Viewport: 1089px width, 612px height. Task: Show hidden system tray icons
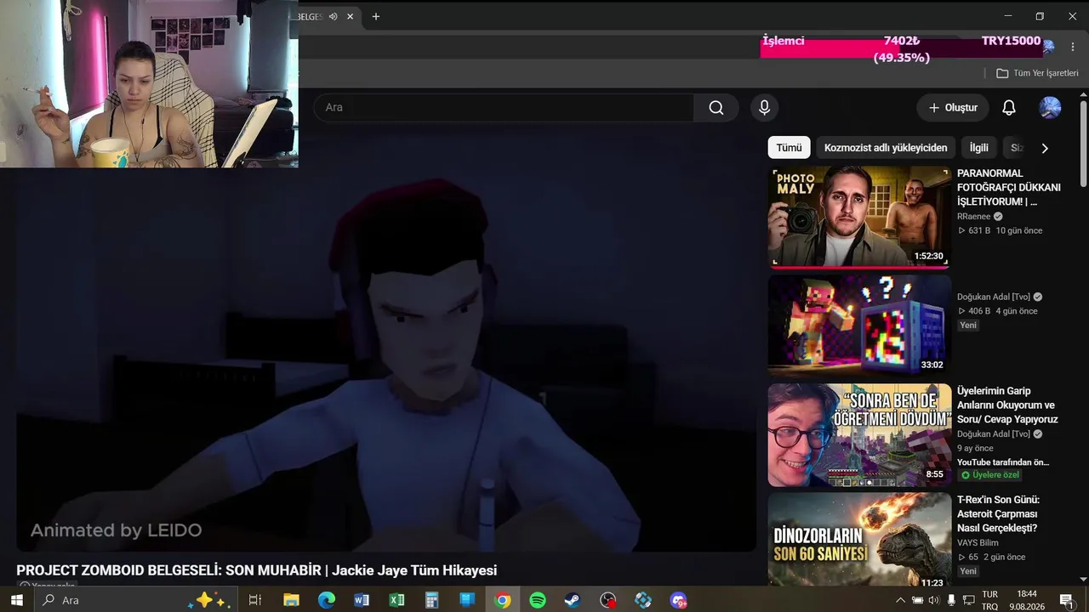click(x=901, y=600)
